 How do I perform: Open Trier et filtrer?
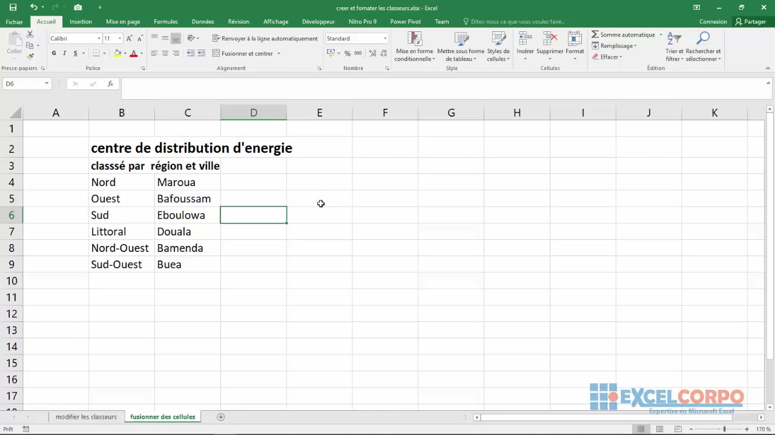(x=674, y=47)
